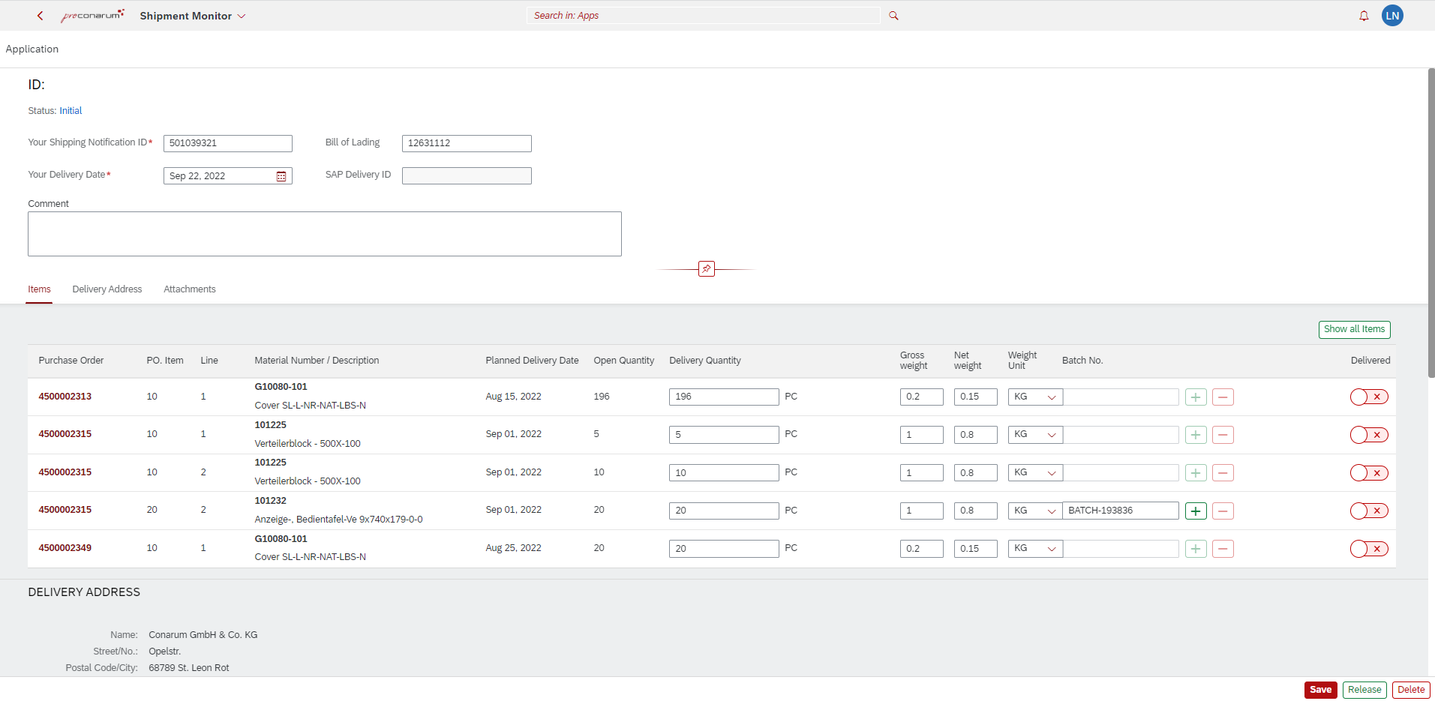Click plus icon on the 4500002349 row
This screenshot has height=701, width=1435.
click(x=1196, y=549)
